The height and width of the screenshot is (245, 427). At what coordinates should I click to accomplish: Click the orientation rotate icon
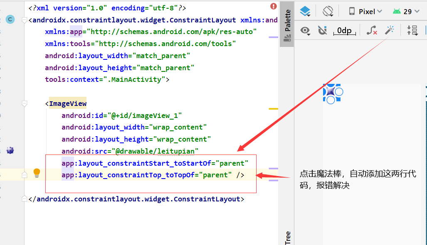coord(328,12)
